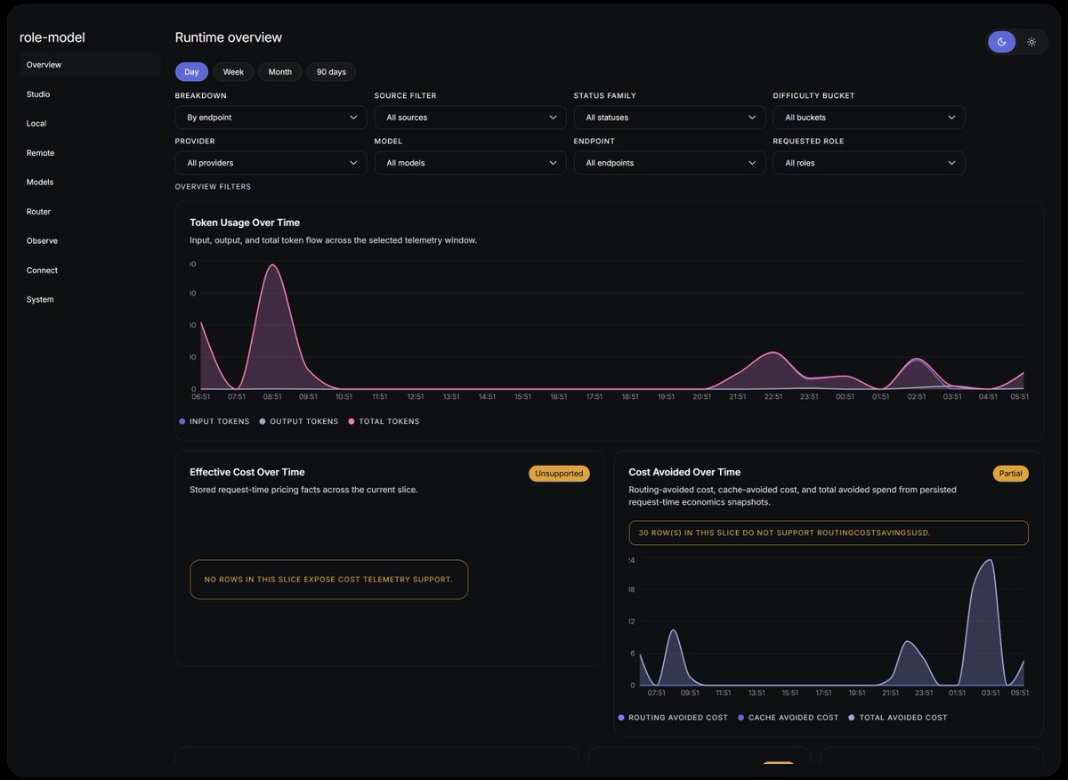Open the Provider All providers dropdown

271,163
